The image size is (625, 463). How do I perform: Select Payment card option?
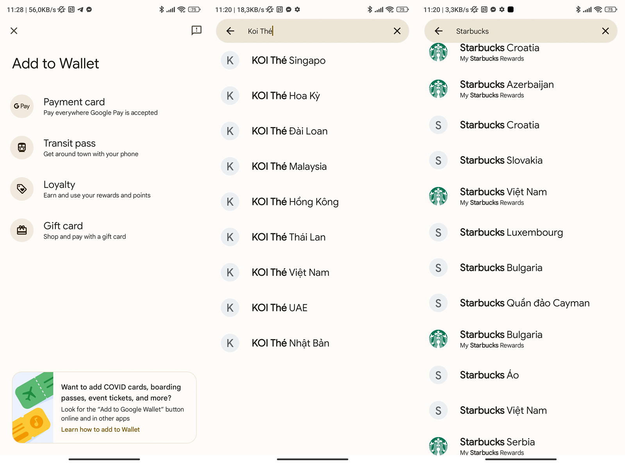(x=104, y=106)
